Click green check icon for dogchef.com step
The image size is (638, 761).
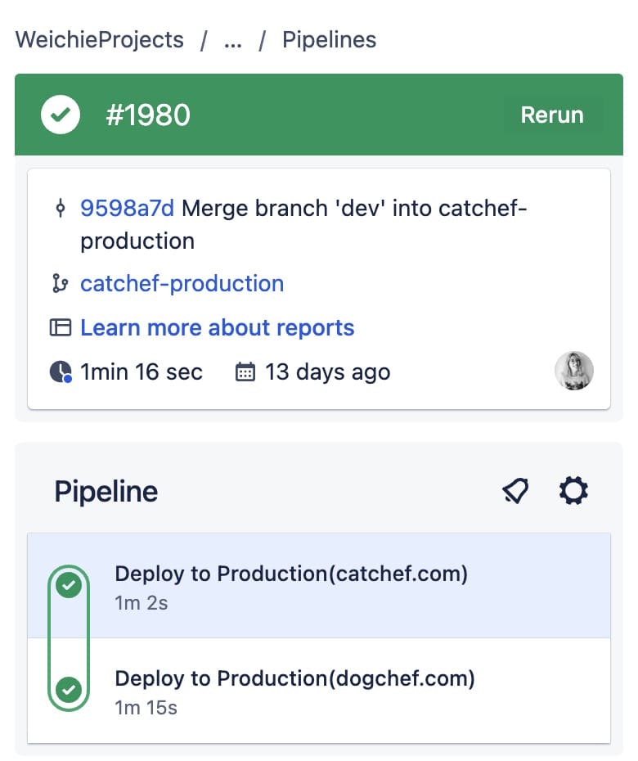69,690
